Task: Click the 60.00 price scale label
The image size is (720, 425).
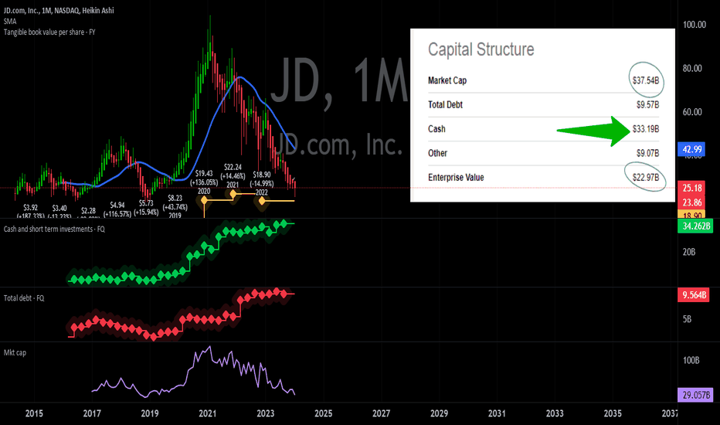Action: click(692, 112)
